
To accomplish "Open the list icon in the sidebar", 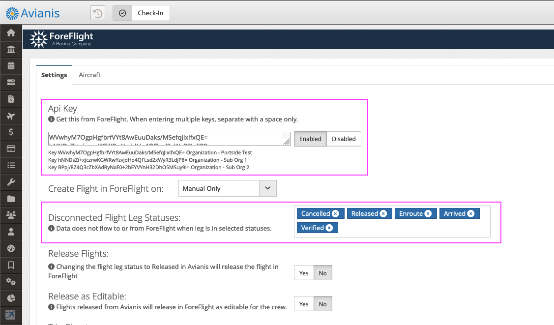I will 11,165.
